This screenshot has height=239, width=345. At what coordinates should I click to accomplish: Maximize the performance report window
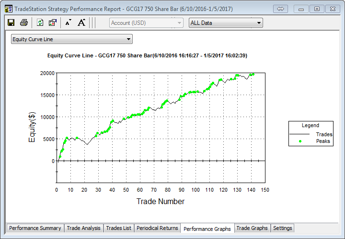point(316,9)
